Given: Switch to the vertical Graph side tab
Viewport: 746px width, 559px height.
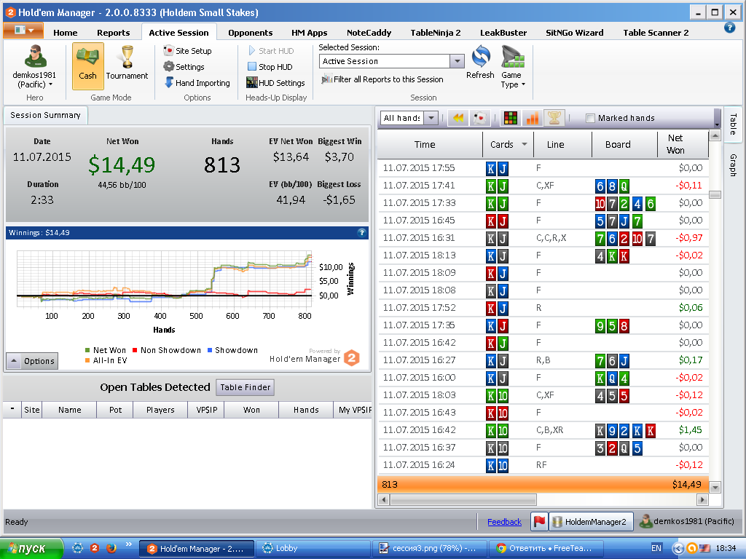Looking at the screenshot, I should (x=733, y=165).
